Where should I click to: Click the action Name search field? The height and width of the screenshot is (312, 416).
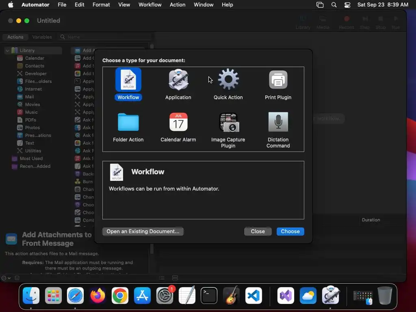click(105, 37)
